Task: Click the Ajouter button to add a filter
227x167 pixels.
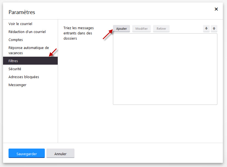Action: click(x=121, y=29)
